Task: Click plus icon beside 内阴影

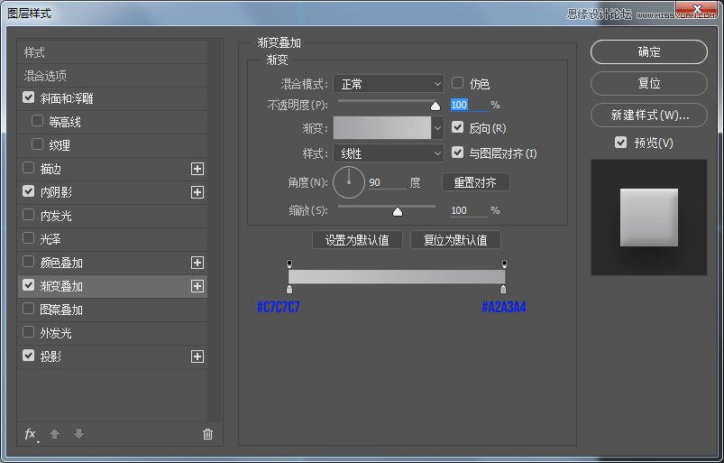Action: [x=197, y=192]
